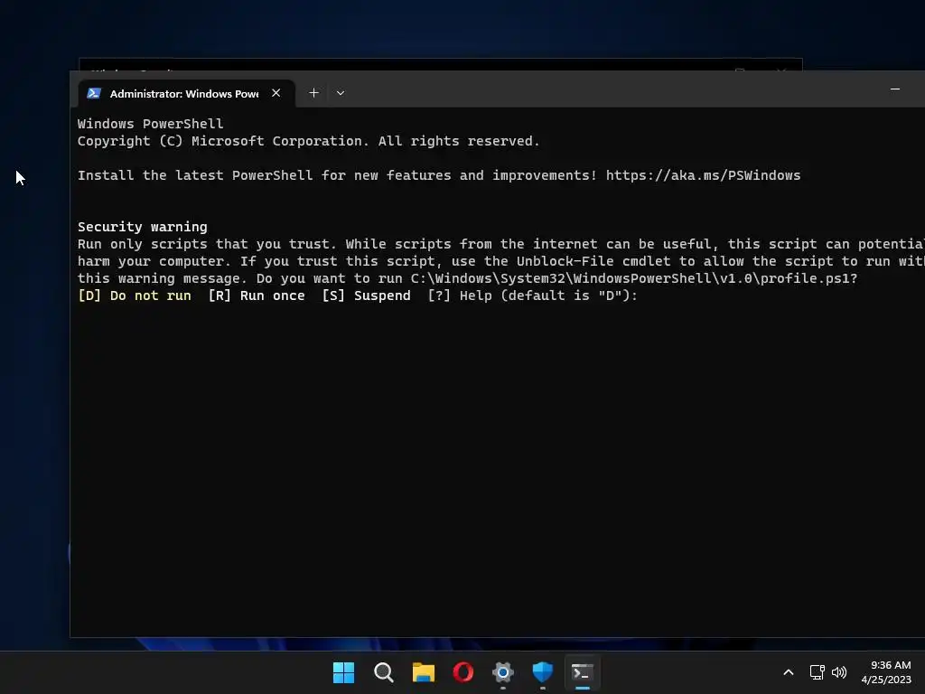Image resolution: width=925 pixels, height=694 pixels.
Task: Click the "[S] Suspend" option text
Action: (x=367, y=295)
